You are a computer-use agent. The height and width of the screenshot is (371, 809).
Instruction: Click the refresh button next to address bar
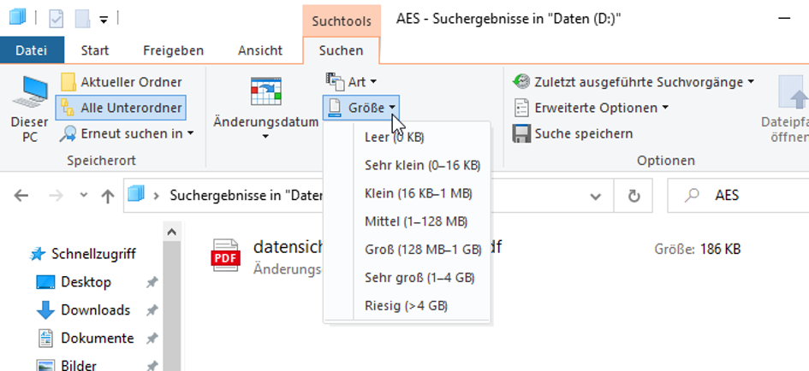coord(634,196)
